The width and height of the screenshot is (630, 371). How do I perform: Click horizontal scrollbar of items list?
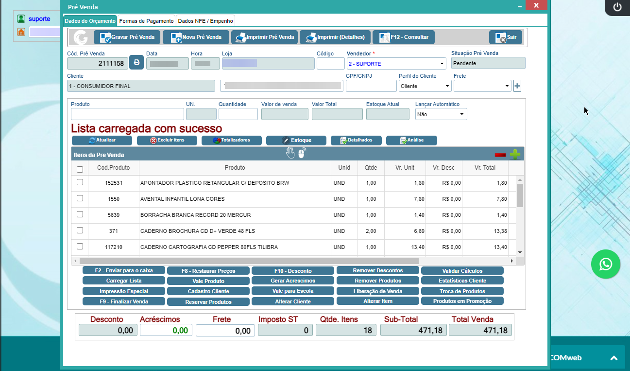(x=249, y=261)
